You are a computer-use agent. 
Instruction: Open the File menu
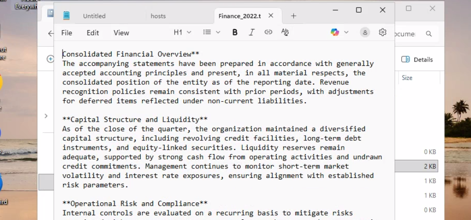click(x=67, y=33)
